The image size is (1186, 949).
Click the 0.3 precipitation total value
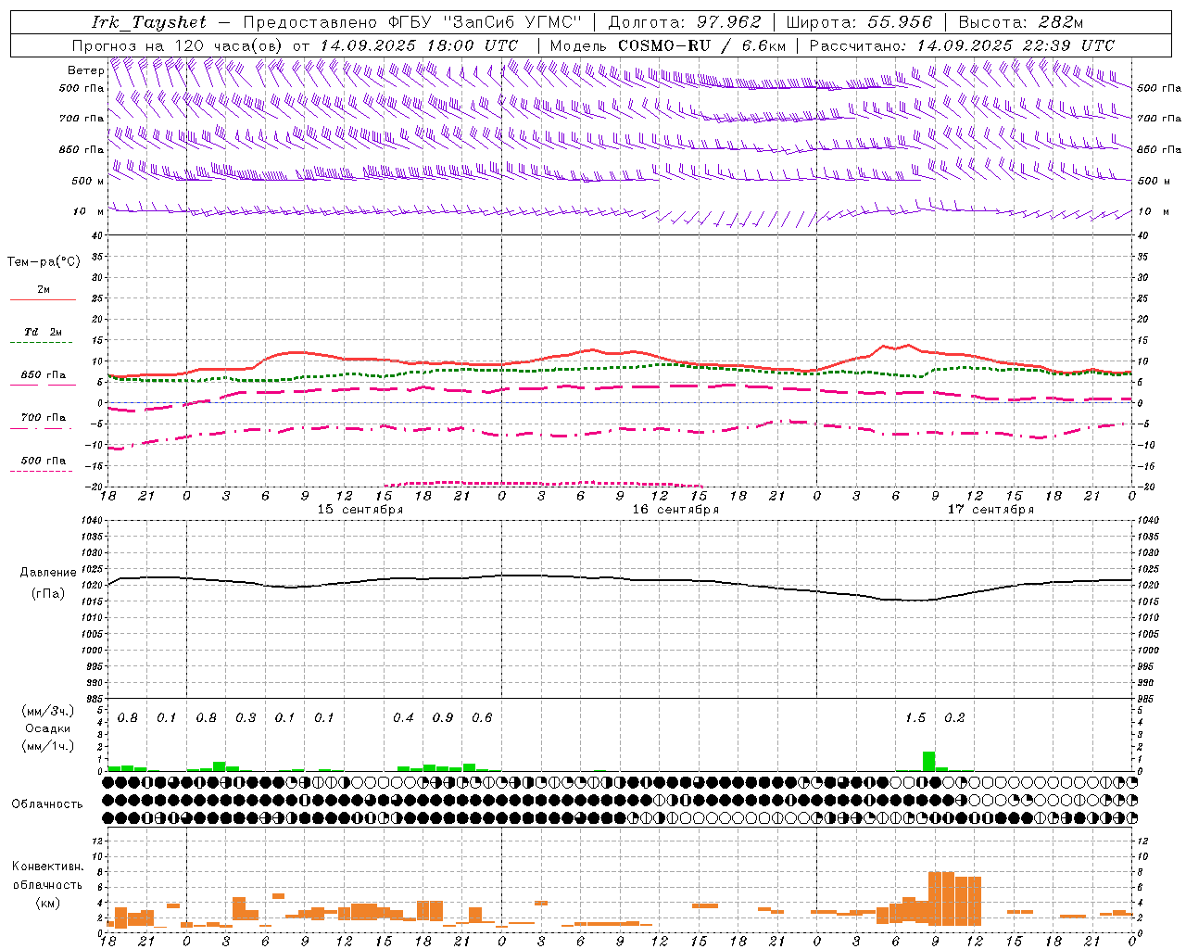246,718
